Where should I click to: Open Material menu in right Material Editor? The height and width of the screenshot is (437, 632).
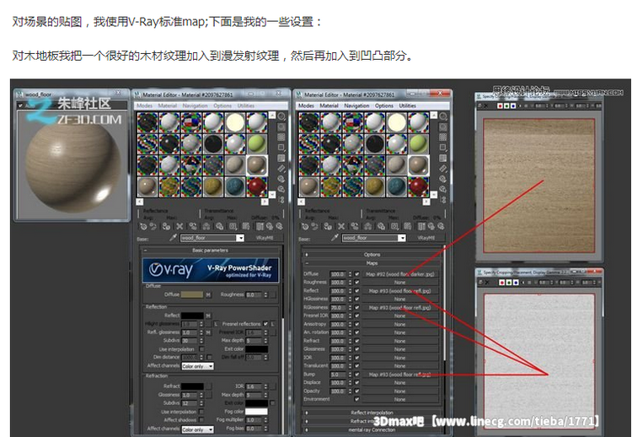tap(329, 105)
